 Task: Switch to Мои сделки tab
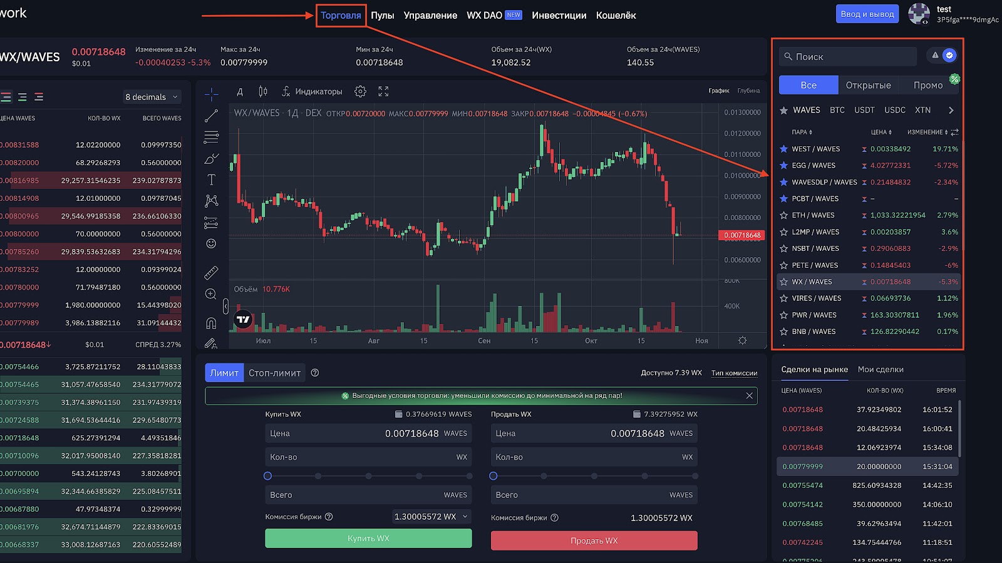pyautogui.click(x=881, y=369)
